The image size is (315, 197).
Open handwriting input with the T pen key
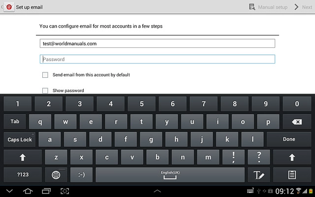[x=258, y=175]
